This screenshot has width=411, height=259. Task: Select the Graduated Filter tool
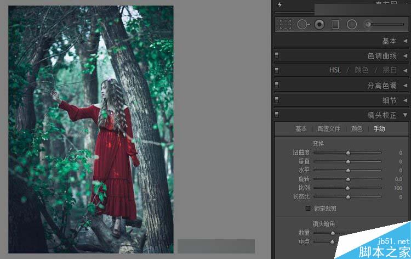click(335, 24)
